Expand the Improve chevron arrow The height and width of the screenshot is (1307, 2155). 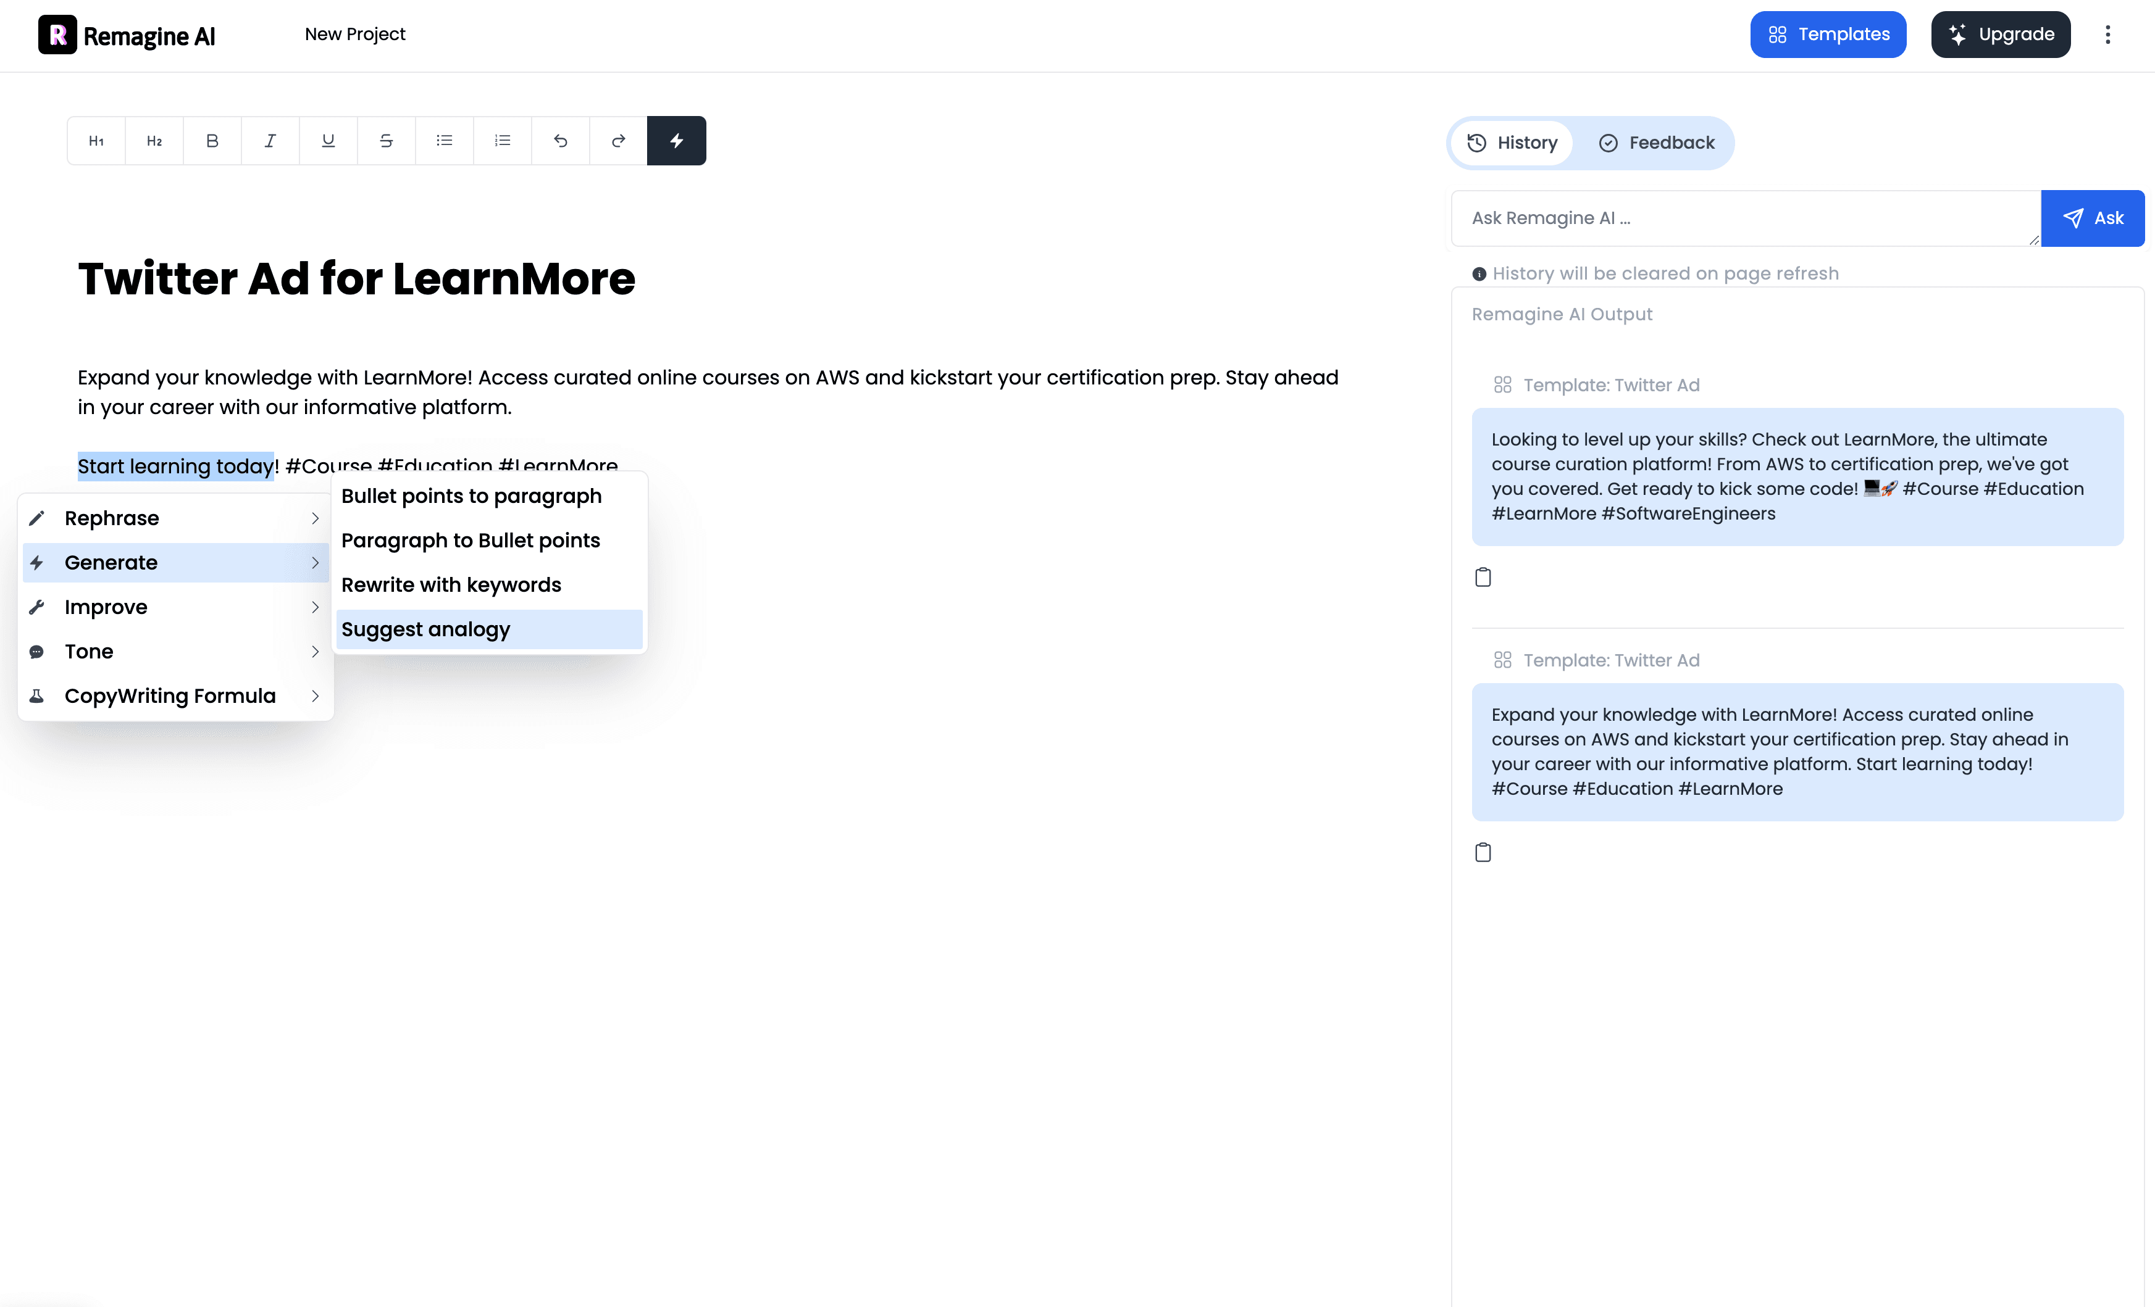coord(315,607)
